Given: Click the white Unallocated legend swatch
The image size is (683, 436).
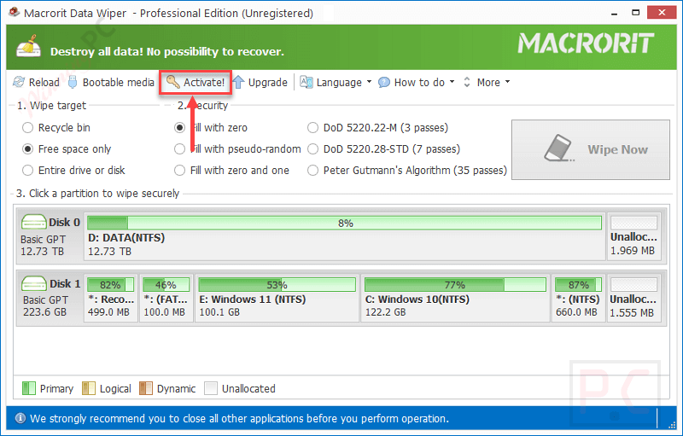Looking at the screenshot, I should (211, 388).
